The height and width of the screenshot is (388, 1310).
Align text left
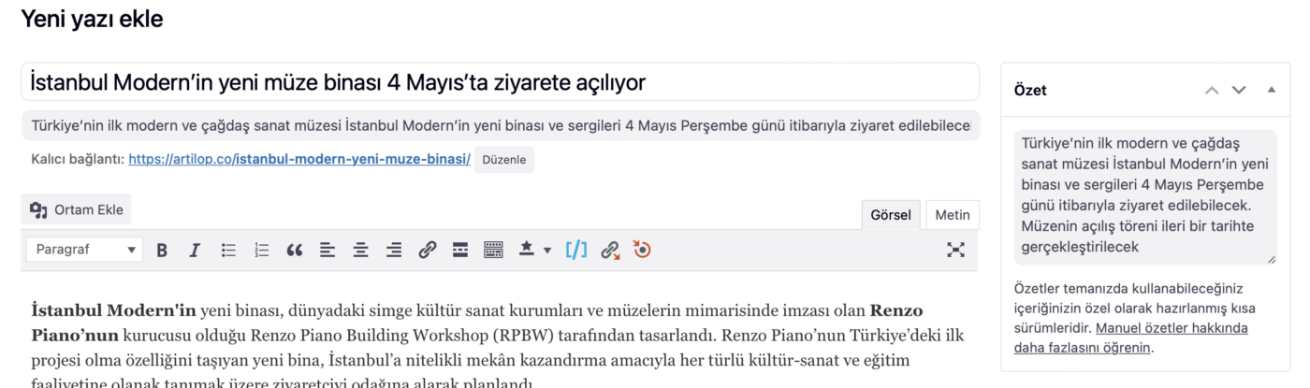click(x=327, y=250)
